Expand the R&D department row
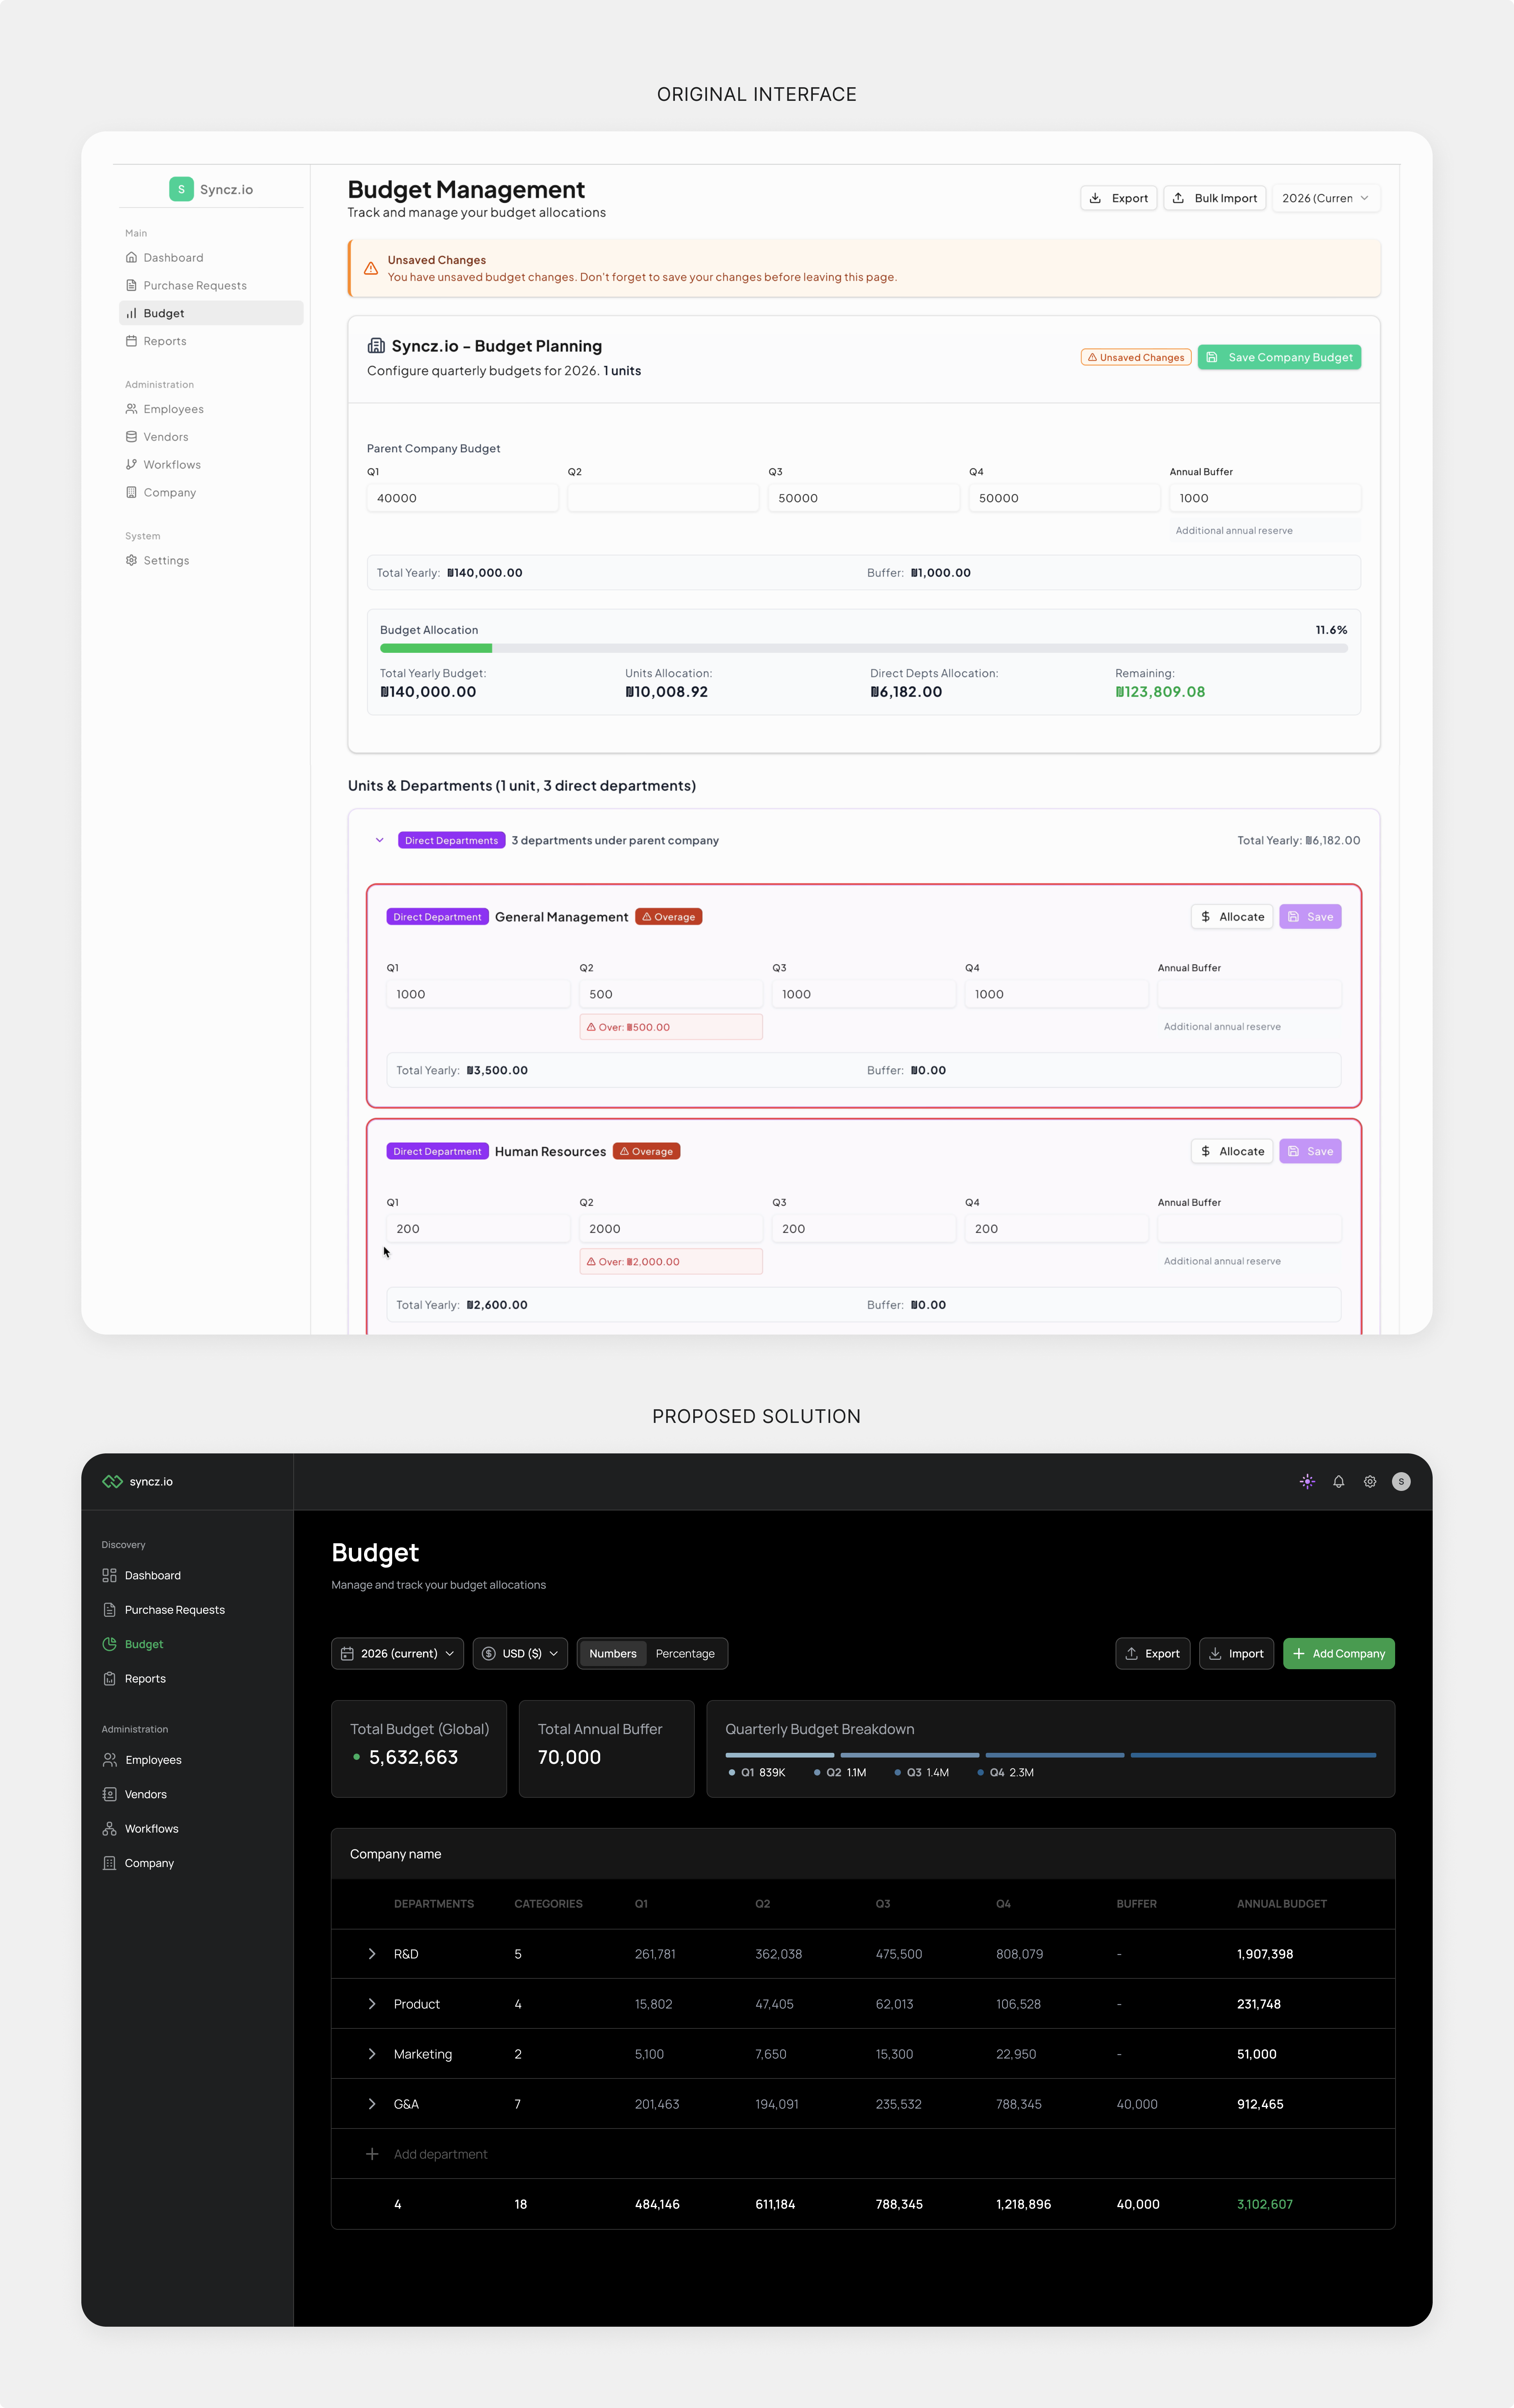The height and width of the screenshot is (2408, 1514). (372, 1954)
